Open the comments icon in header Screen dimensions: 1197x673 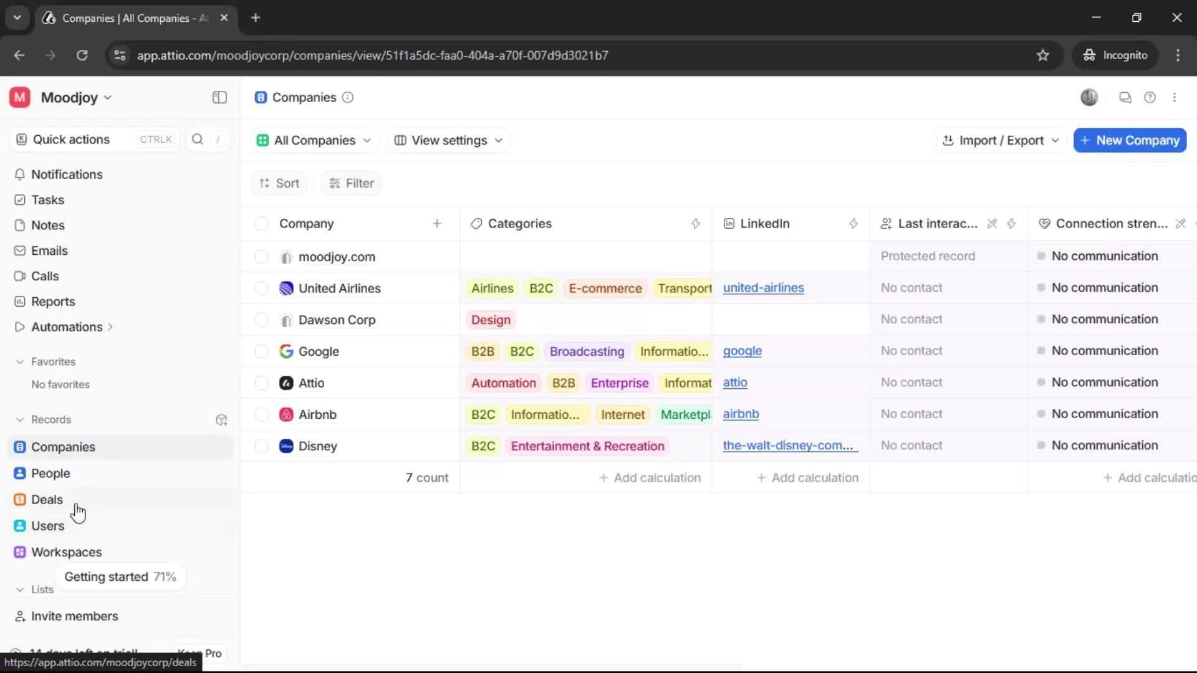[1125, 97]
